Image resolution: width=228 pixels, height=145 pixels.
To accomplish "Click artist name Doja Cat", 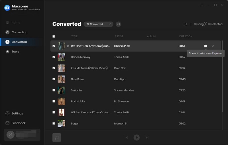I will 120,68.
